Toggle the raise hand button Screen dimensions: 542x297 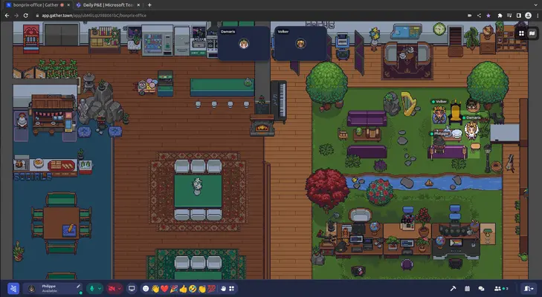pos(222,288)
